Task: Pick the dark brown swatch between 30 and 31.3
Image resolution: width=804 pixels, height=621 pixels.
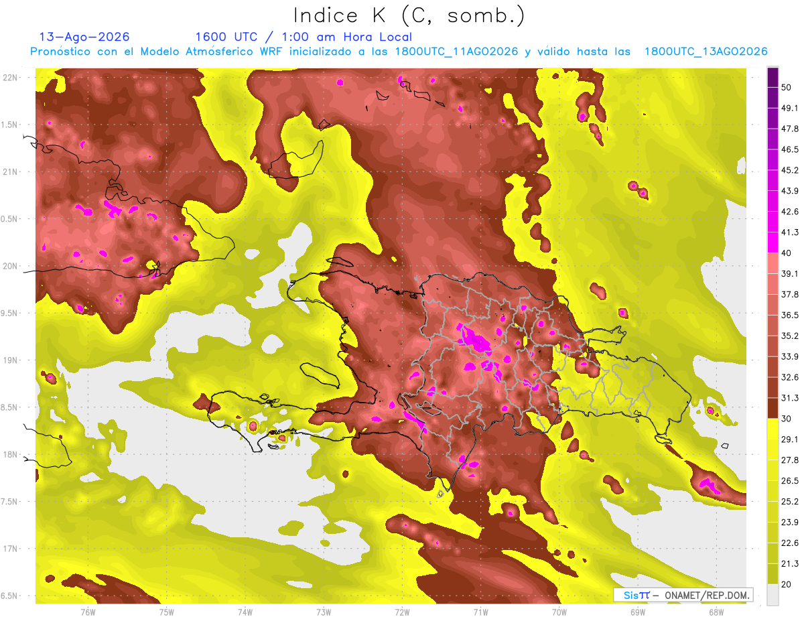Action: pos(773,408)
